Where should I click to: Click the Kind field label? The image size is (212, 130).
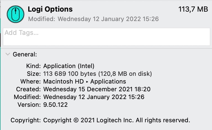pyautogui.click(x=33, y=66)
